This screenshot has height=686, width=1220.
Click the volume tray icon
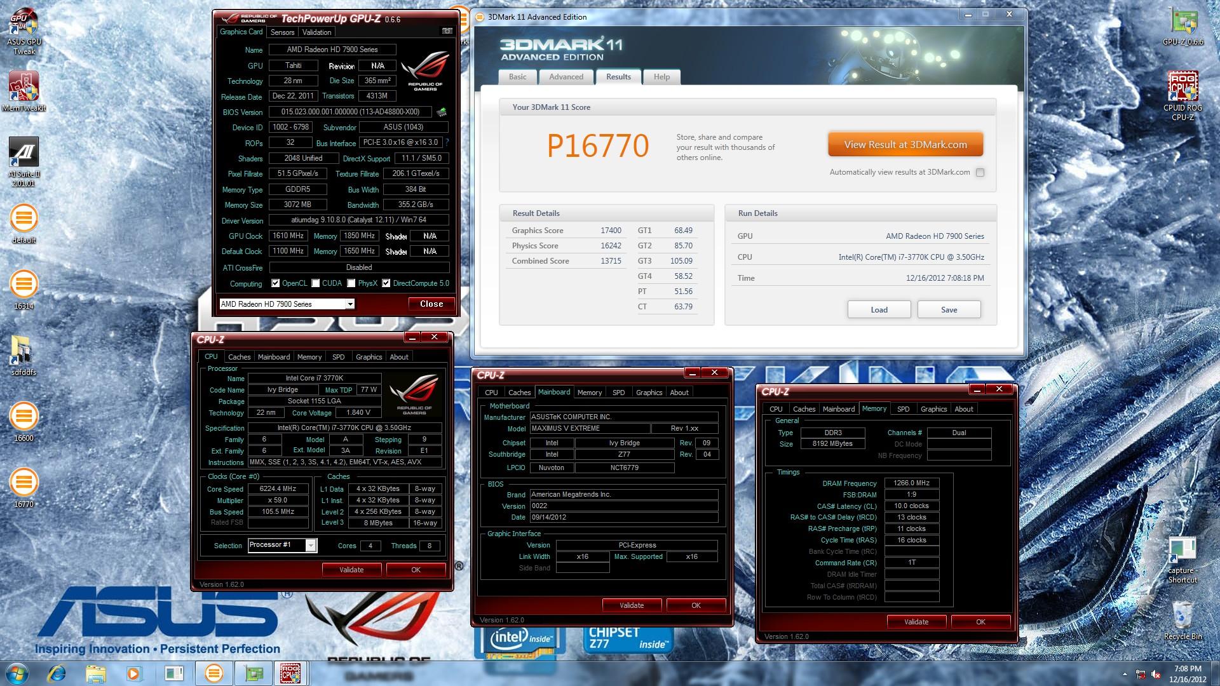pyautogui.click(x=1155, y=674)
